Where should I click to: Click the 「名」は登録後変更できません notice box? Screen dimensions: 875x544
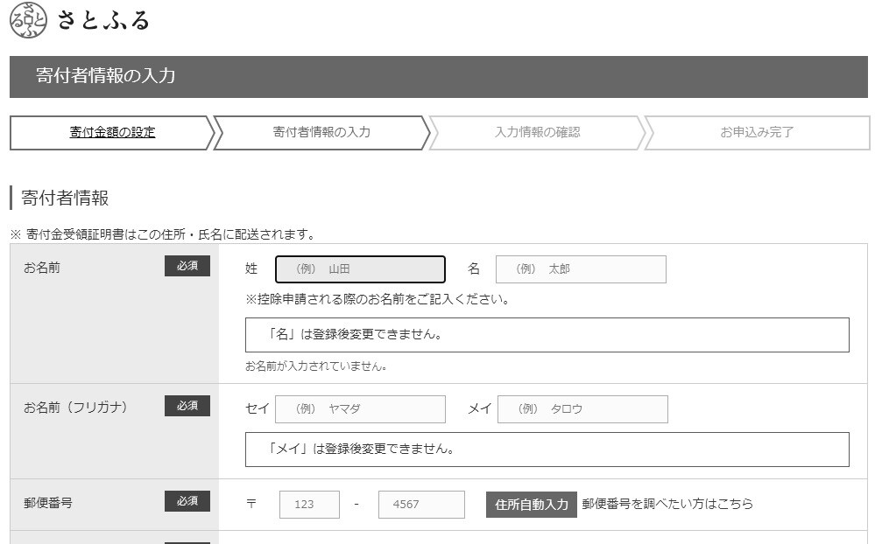click(547, 335)
